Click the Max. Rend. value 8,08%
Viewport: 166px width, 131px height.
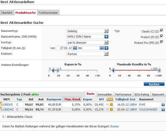[x=76, y=109]
